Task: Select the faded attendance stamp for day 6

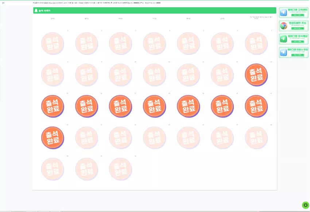Action: pos(222,43)
